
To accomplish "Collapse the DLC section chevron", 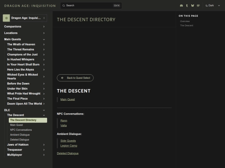I will (44, 110).
